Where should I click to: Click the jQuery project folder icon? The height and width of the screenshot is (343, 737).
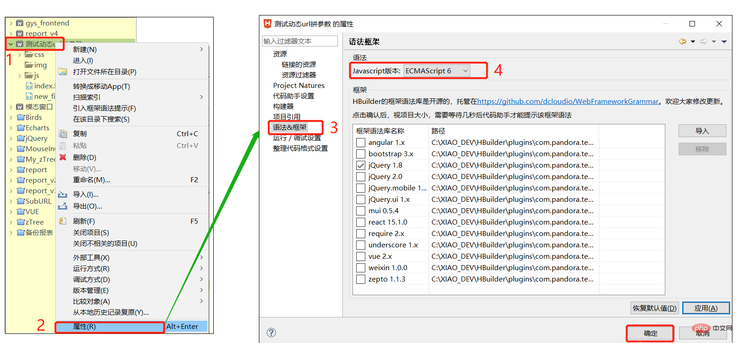pos(21,138)
